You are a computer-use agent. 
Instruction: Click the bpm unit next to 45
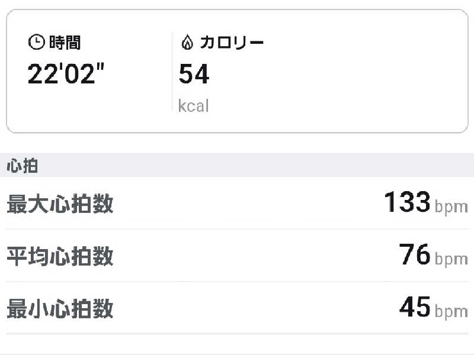[x=451, y=311]
